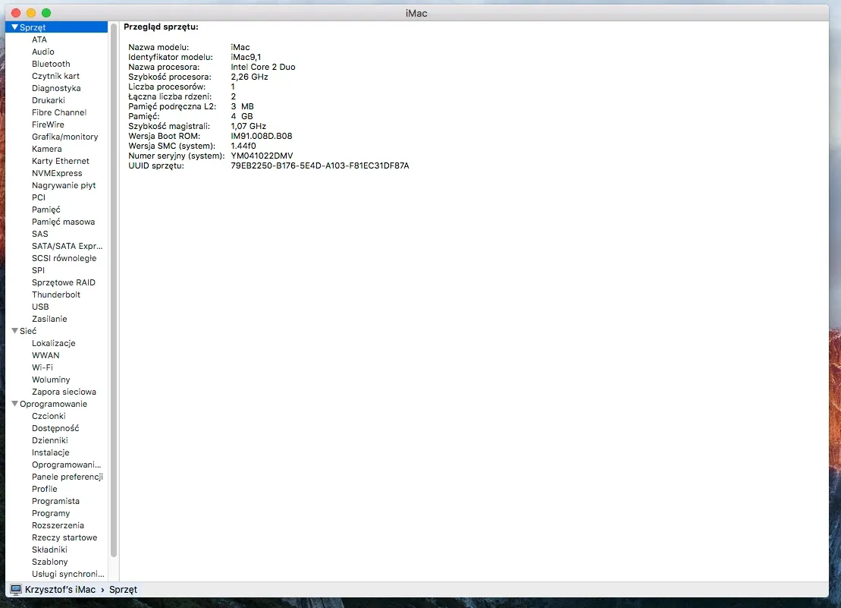This screenshot has height=608, width=841.
Task: Click the computer icon in path bar
Action: point(16,589)
